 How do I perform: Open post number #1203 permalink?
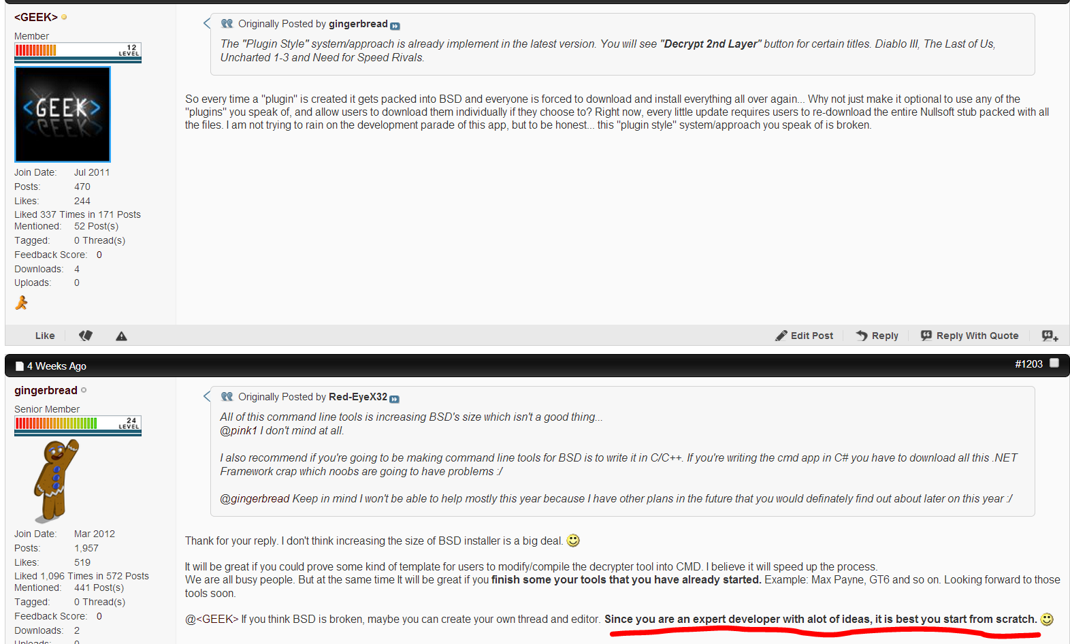coord(1028,364)
